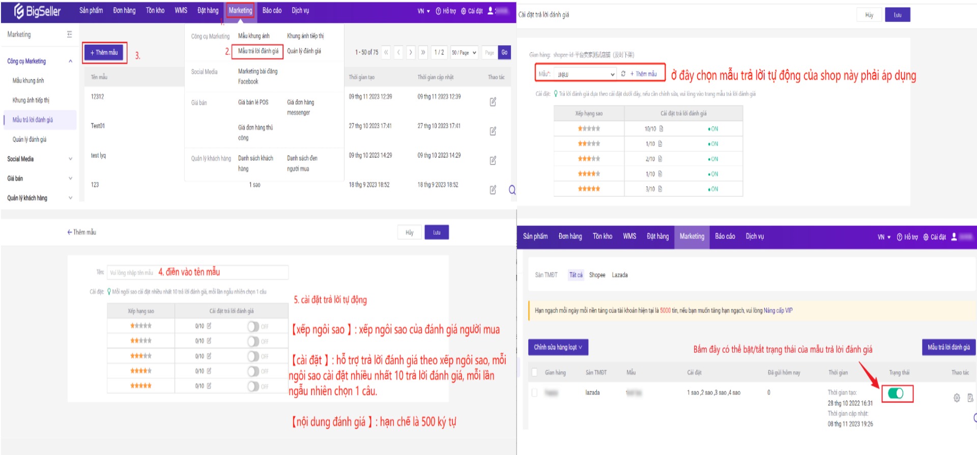
Task: Click the back arrow next to the Thêm mẫu title
Action: coord(70,232)
